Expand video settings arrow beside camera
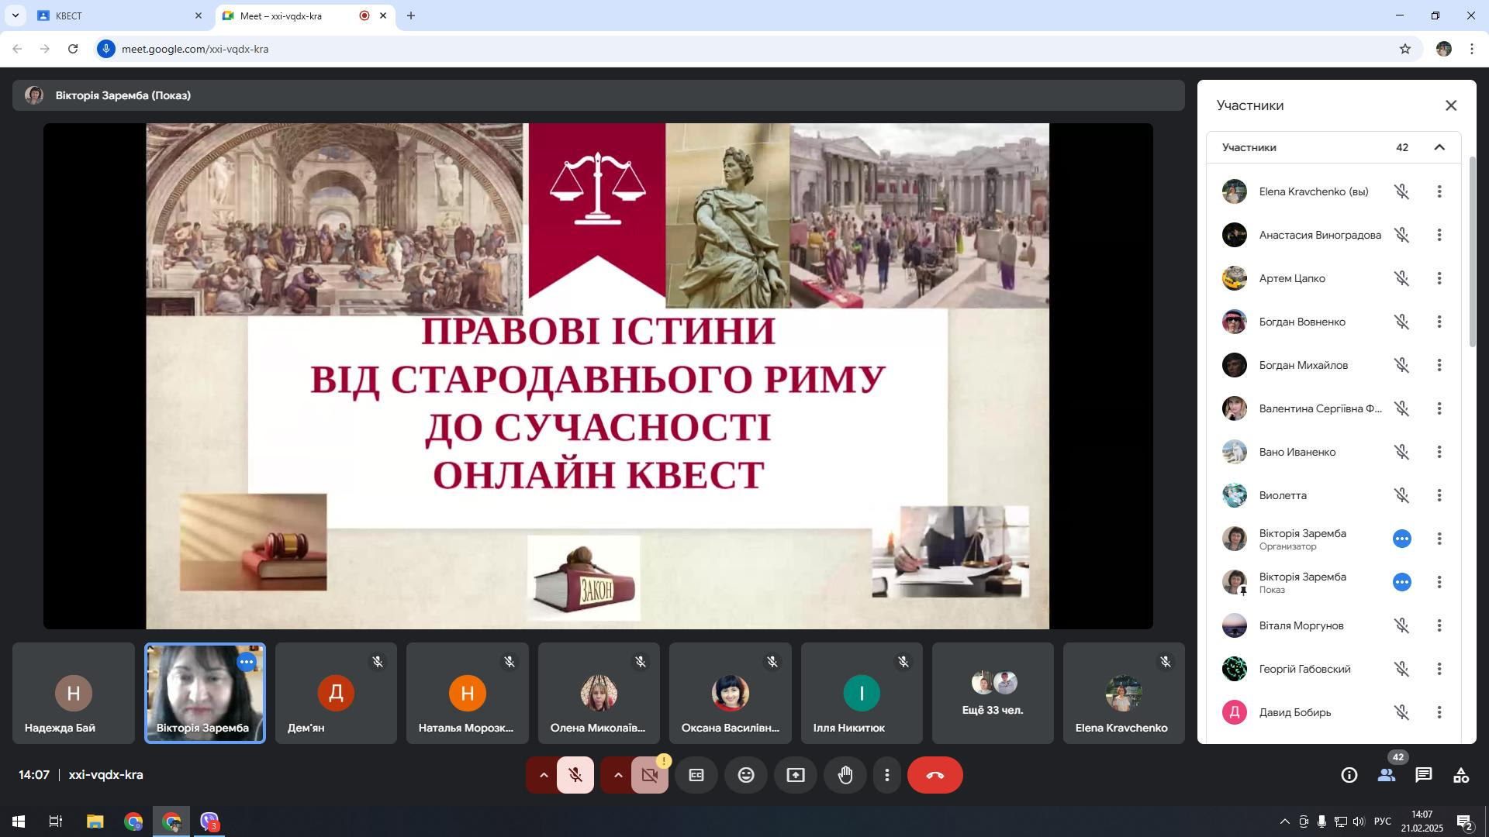The height and width of the screenshot is (837, 1489). point(618,775)
